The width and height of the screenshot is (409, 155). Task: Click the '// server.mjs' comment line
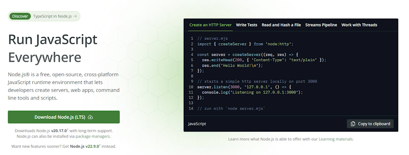tap(213, 38)
